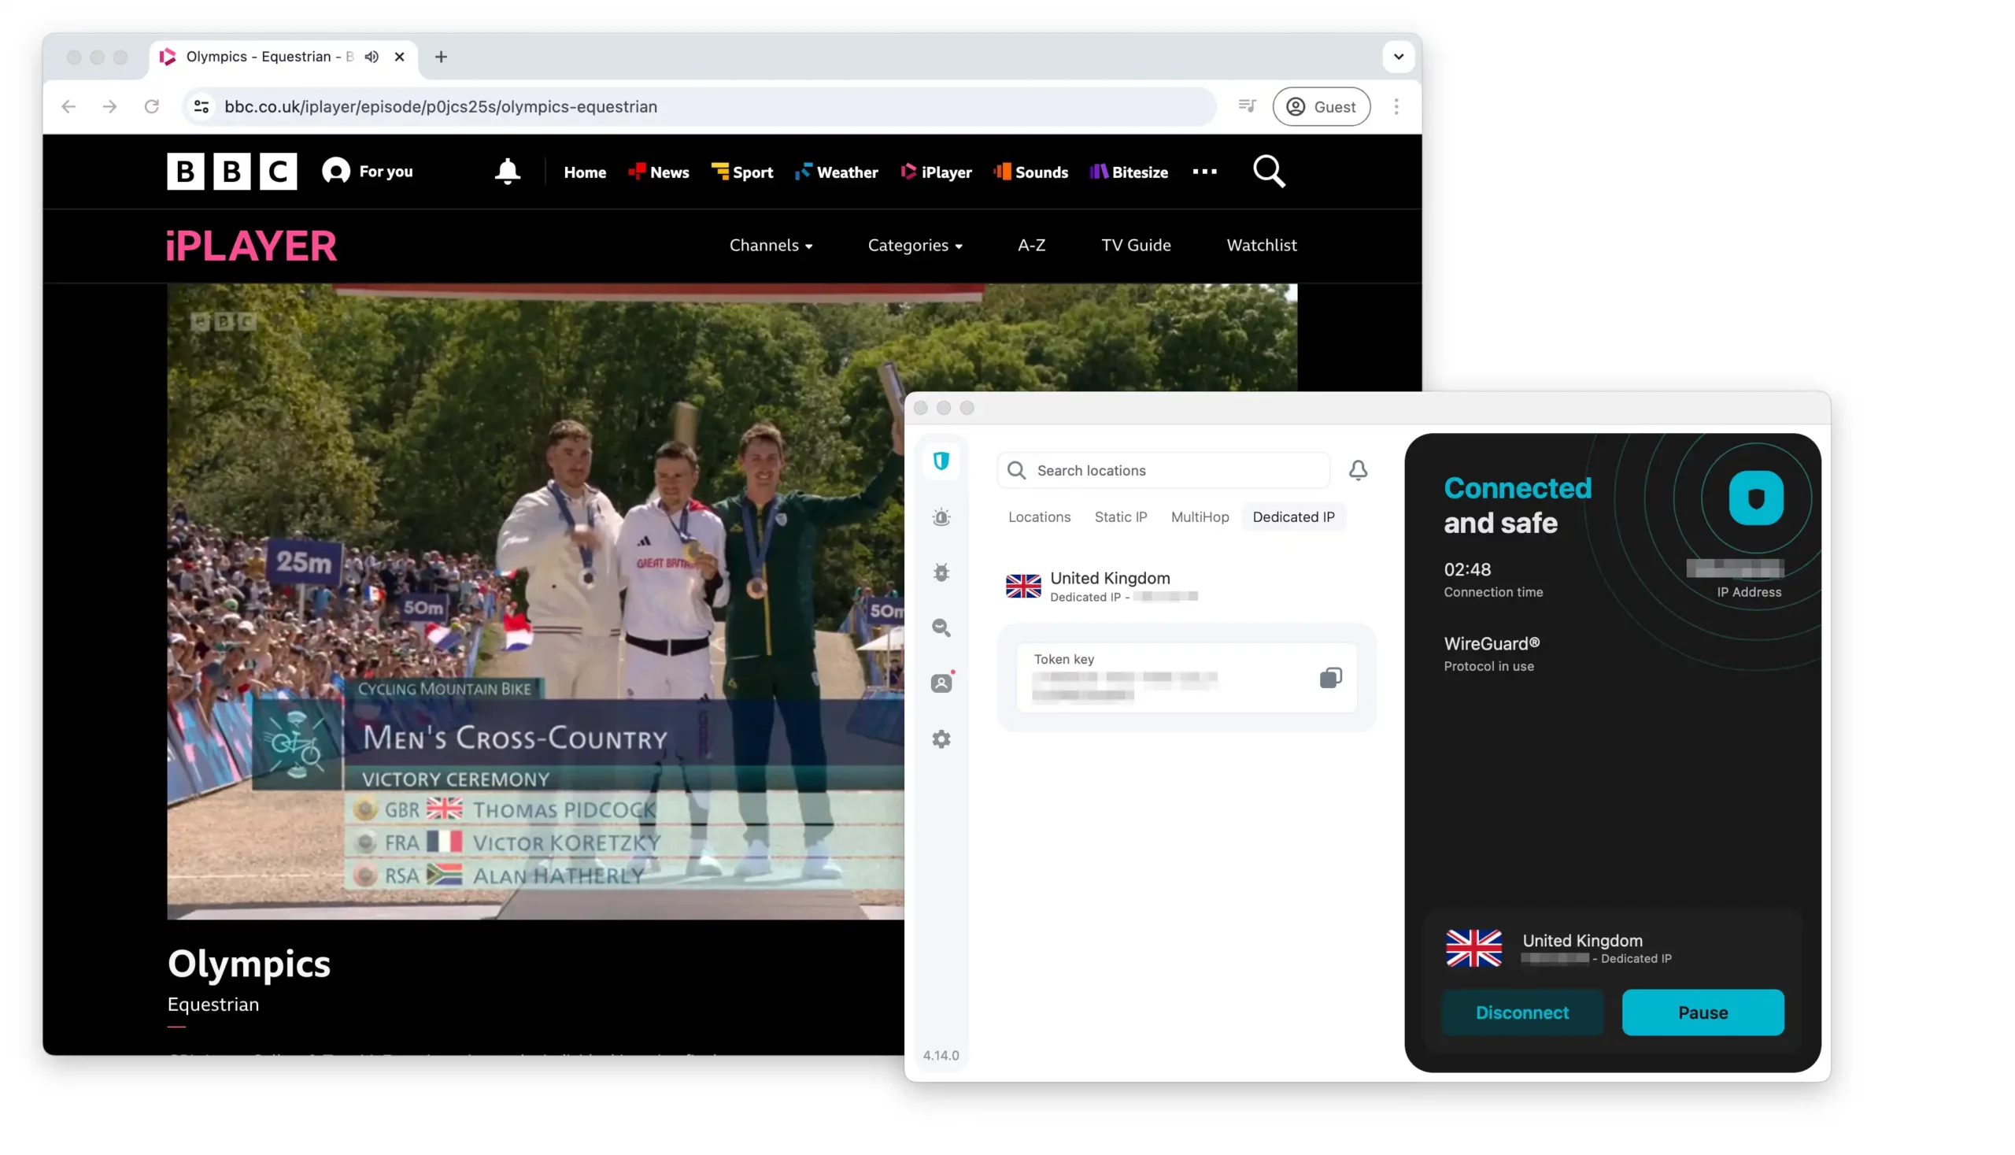Click the Guest profile button

[1321, 106]
